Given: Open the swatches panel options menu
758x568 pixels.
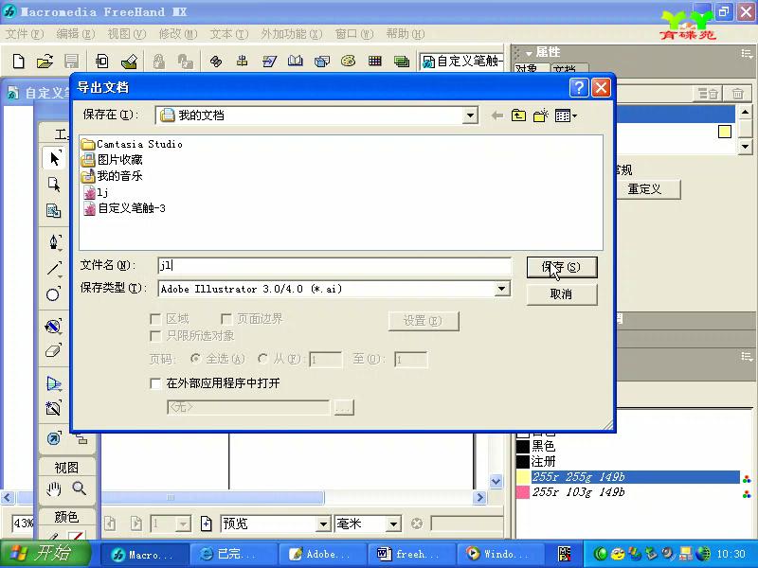Looking at the screenshot, I should [x=747, y=357].
